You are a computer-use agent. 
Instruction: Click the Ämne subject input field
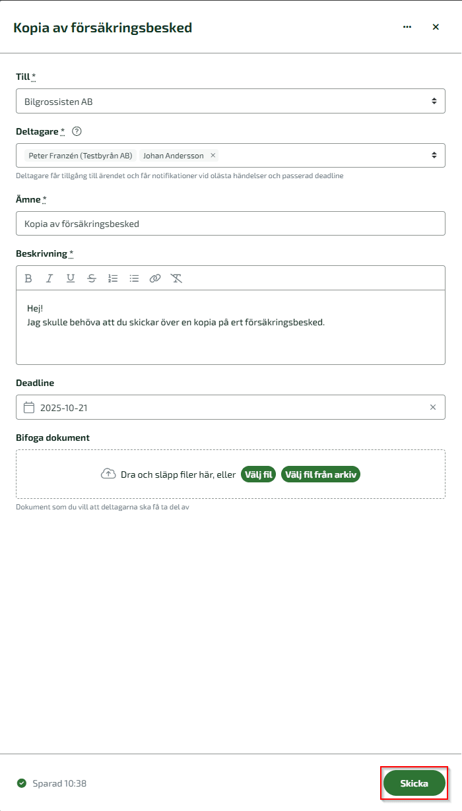230,224
